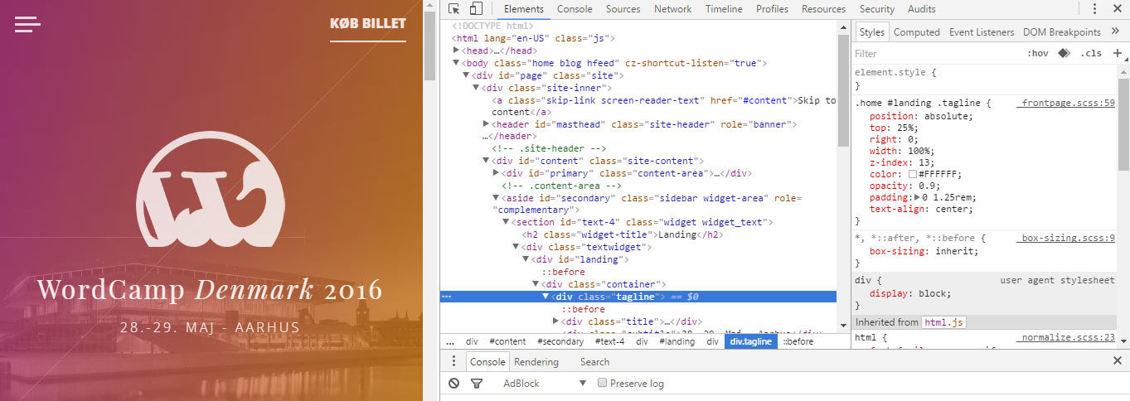Click the #FFFFFF color swatch

[913, 175]
